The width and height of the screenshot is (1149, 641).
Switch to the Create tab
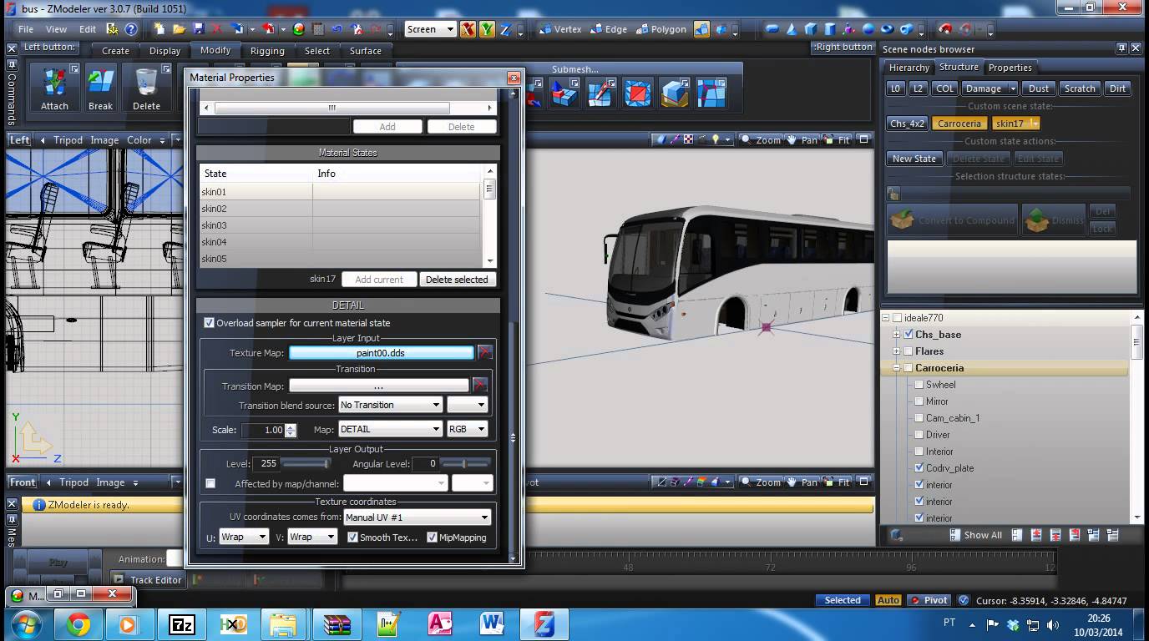(x=115, y=51)
